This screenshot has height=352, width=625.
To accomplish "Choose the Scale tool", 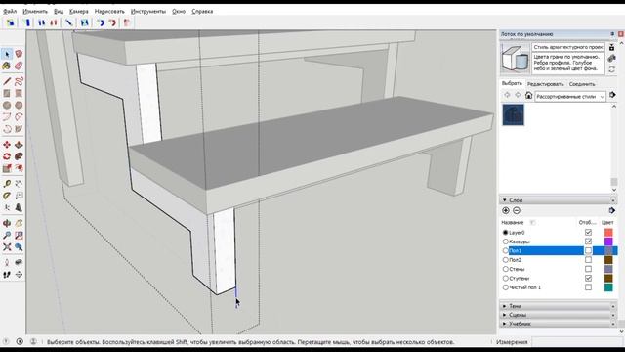I will 7,168.
